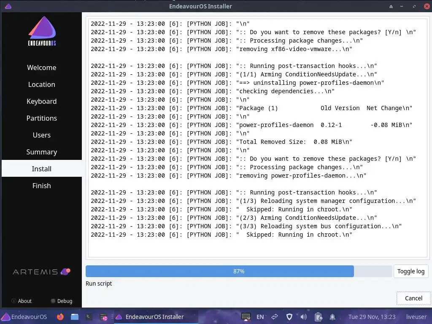The height and width of the screenshot is (324, 432).
Task: Click the EndeavourOS logo in sidebar
Action: (x=42, y=31)
